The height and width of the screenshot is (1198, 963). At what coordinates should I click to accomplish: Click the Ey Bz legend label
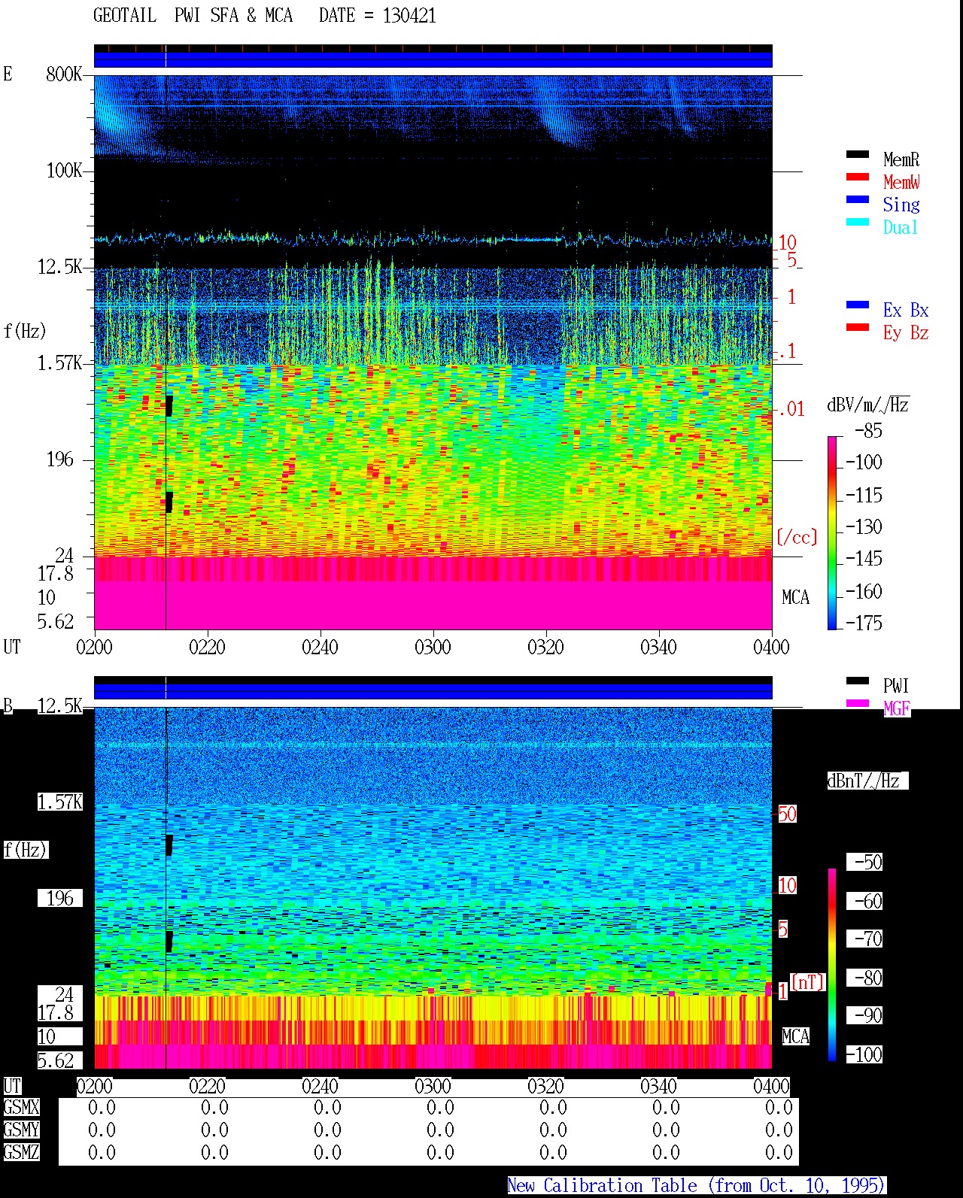(906, 332)
